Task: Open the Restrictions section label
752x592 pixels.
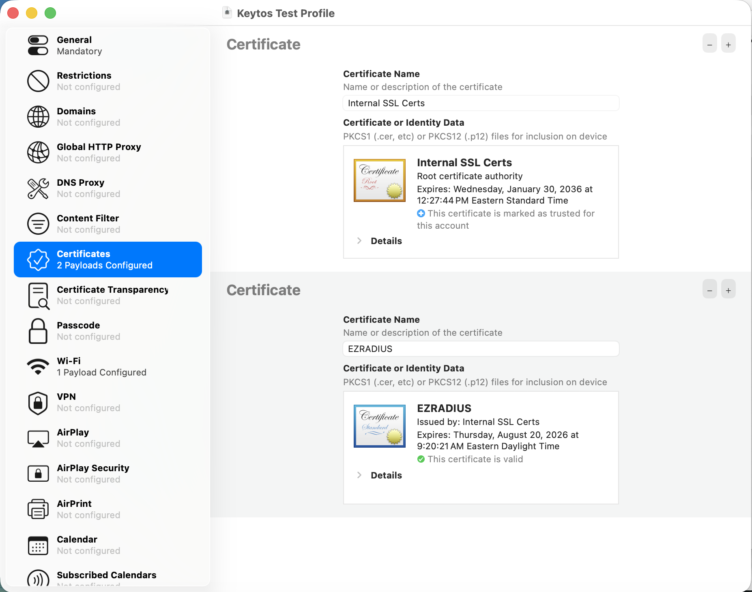Action: point(84,75)
